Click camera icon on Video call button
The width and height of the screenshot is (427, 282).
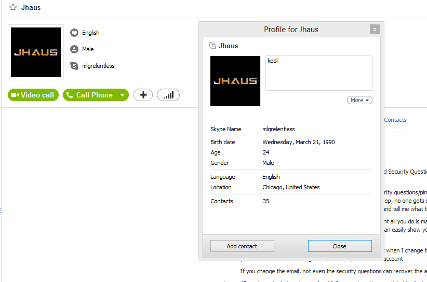coord(15,95)
